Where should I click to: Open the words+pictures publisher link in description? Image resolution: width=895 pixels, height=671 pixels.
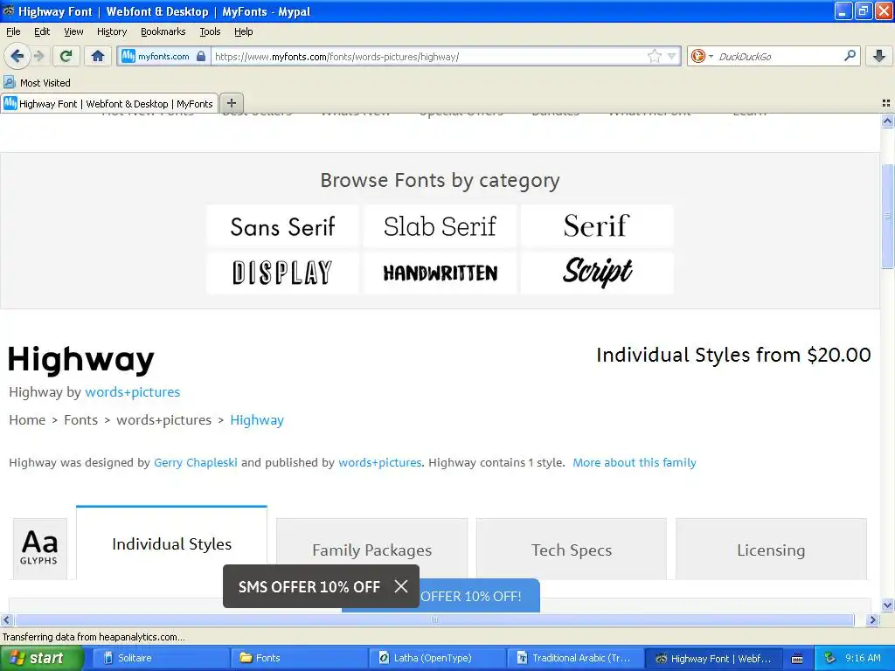379,462
